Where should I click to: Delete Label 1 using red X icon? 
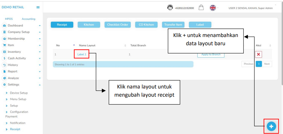coord(258,54)
